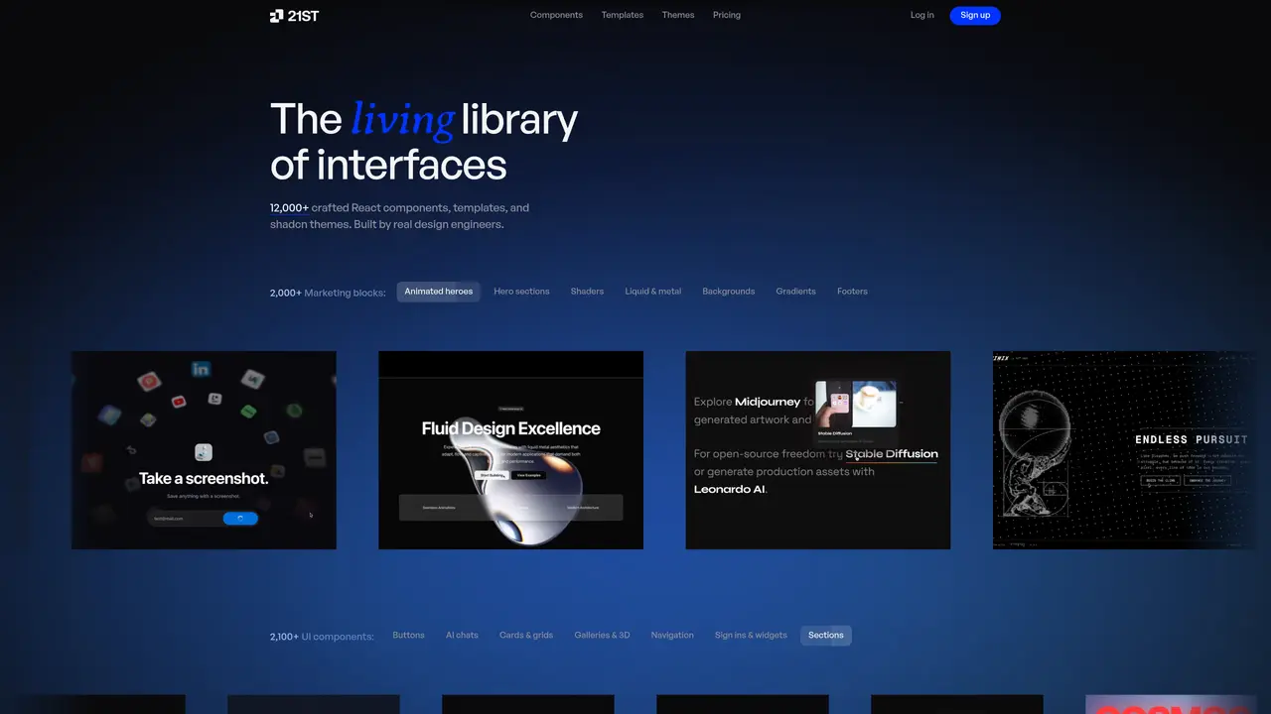
Task: Open the Endless Pursuit hero thumbnail
Action: coord(1124,450)
